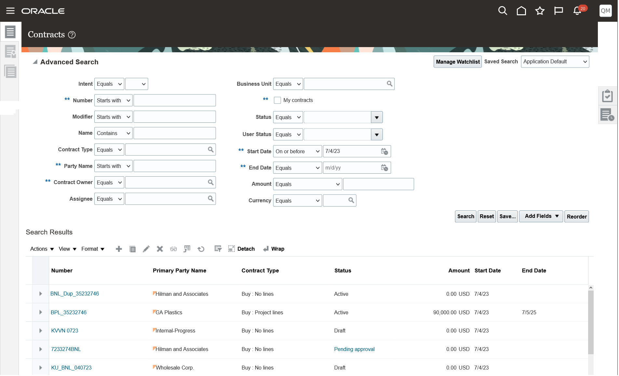Screen dimensions: 619x376
Task: Click the Search button
Action: click(465, 217)
